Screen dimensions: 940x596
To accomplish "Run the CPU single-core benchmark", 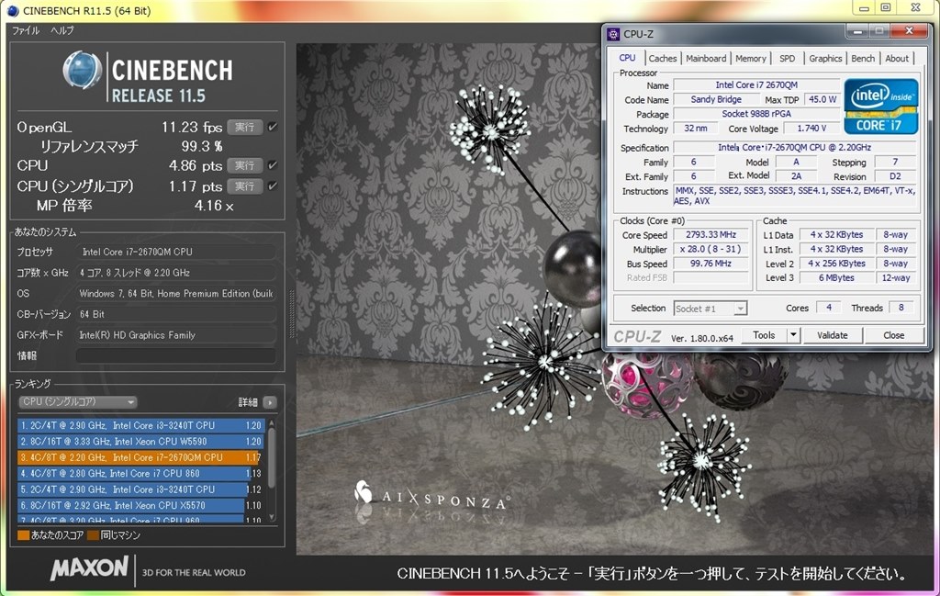I will coord(244,186).
